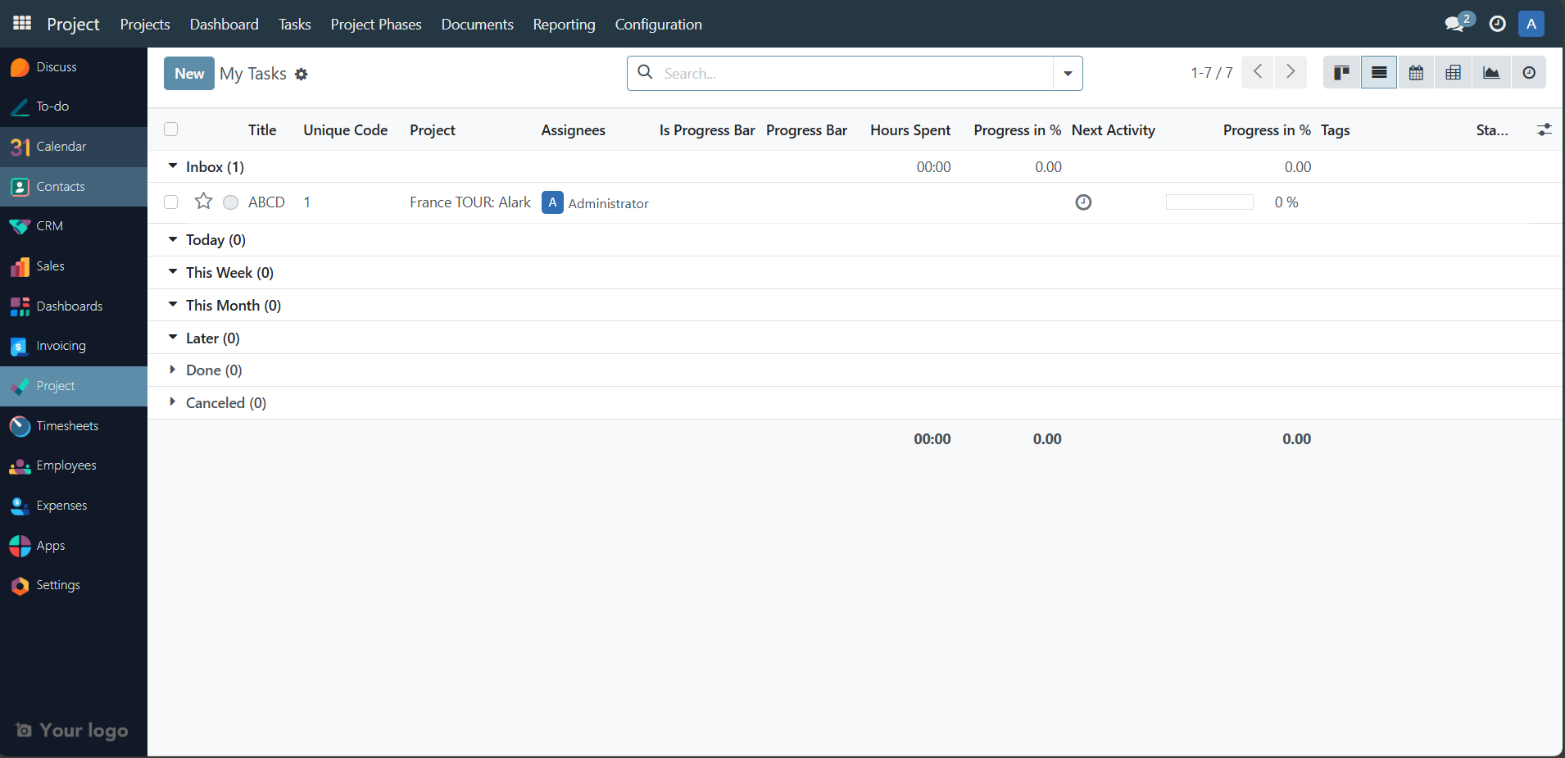Screen dimensions: 1565x758
Task: Open conversations message icon in navbar
Action: pos(1455,24)
